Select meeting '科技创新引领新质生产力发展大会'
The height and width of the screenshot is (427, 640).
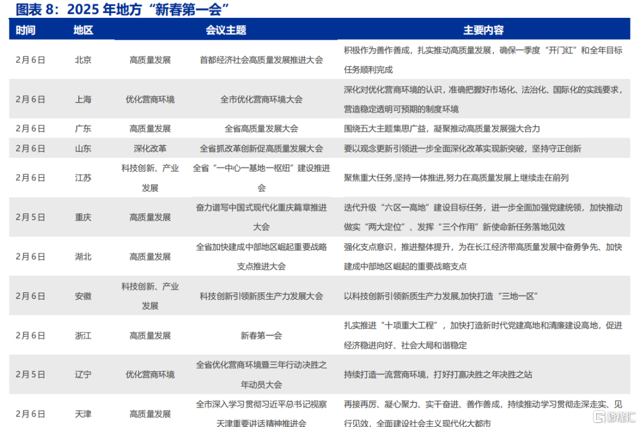pos(261,297)
